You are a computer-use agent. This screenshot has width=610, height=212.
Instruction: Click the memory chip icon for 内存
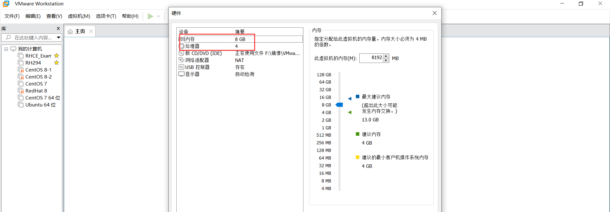181,39
